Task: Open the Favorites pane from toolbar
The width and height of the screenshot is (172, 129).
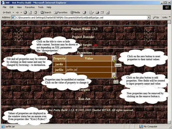Action: [60, 13]
